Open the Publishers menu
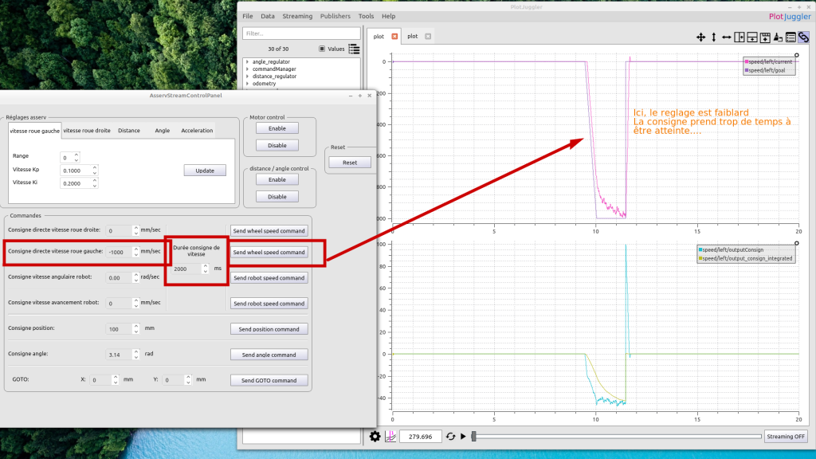The height and width of the screenshot is (459, 816). click(x=335, y=16)
